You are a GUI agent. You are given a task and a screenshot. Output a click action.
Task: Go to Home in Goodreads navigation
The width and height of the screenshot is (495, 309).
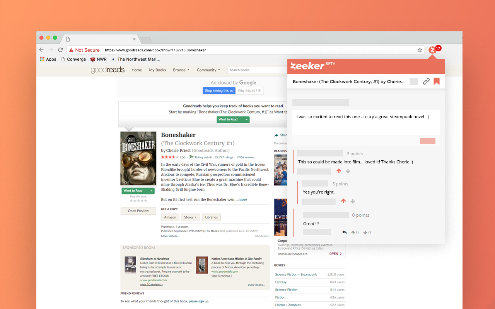(x=137, y=70)
